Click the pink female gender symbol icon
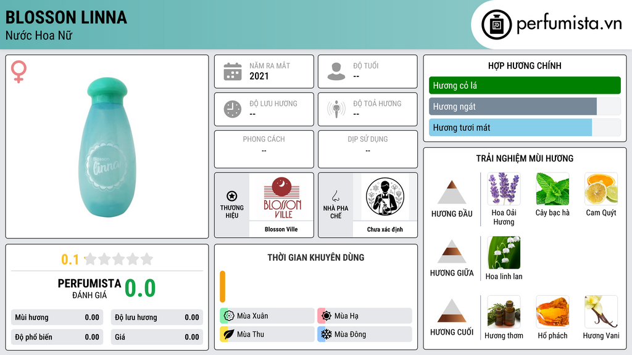Image resolution: width=632 pixels, height=355 pixels. click(x=19, y=71)
